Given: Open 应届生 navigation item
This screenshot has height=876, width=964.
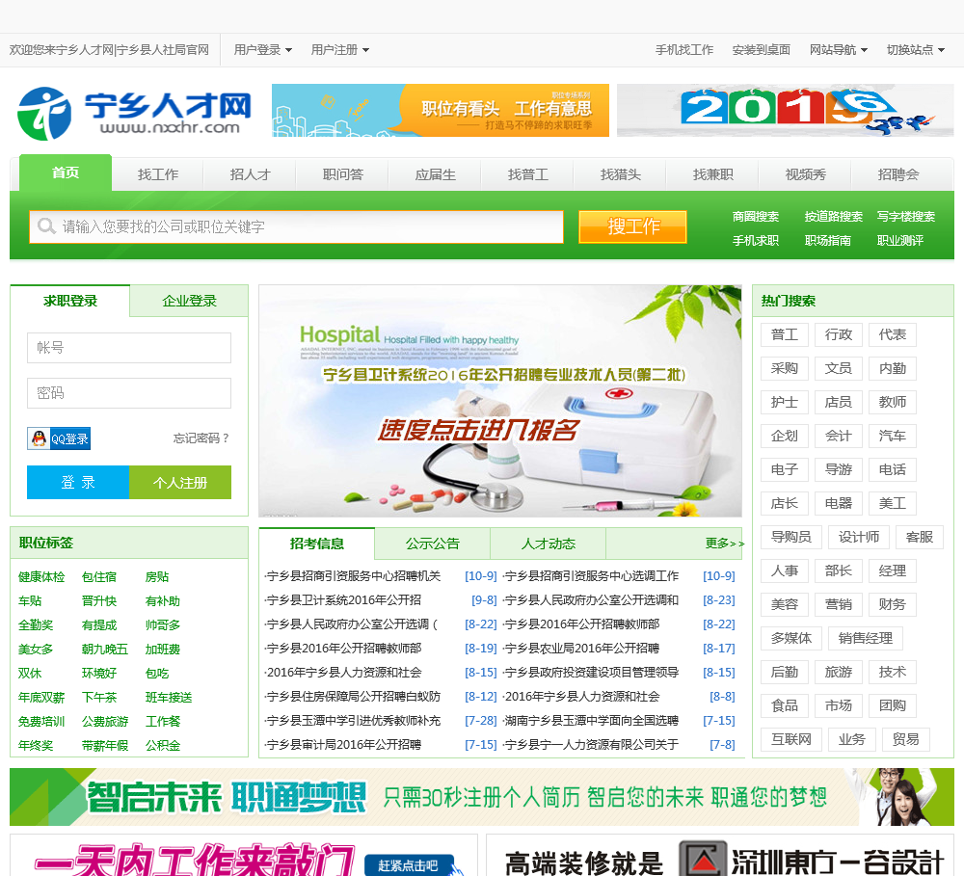Looking at the screenshot, I should point(436,174).
